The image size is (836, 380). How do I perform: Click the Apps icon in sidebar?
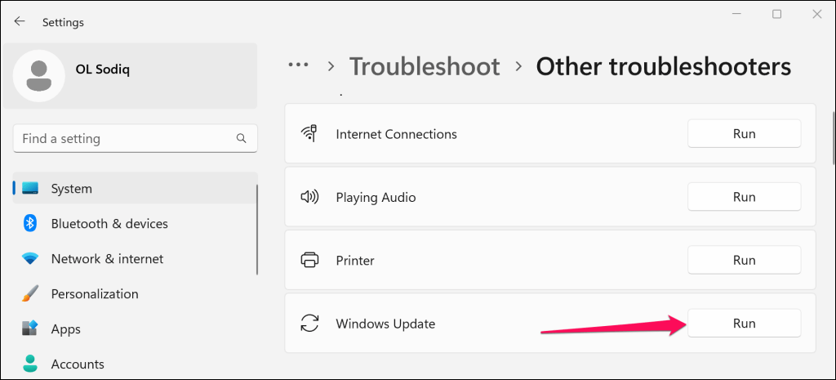click(30, 329)
